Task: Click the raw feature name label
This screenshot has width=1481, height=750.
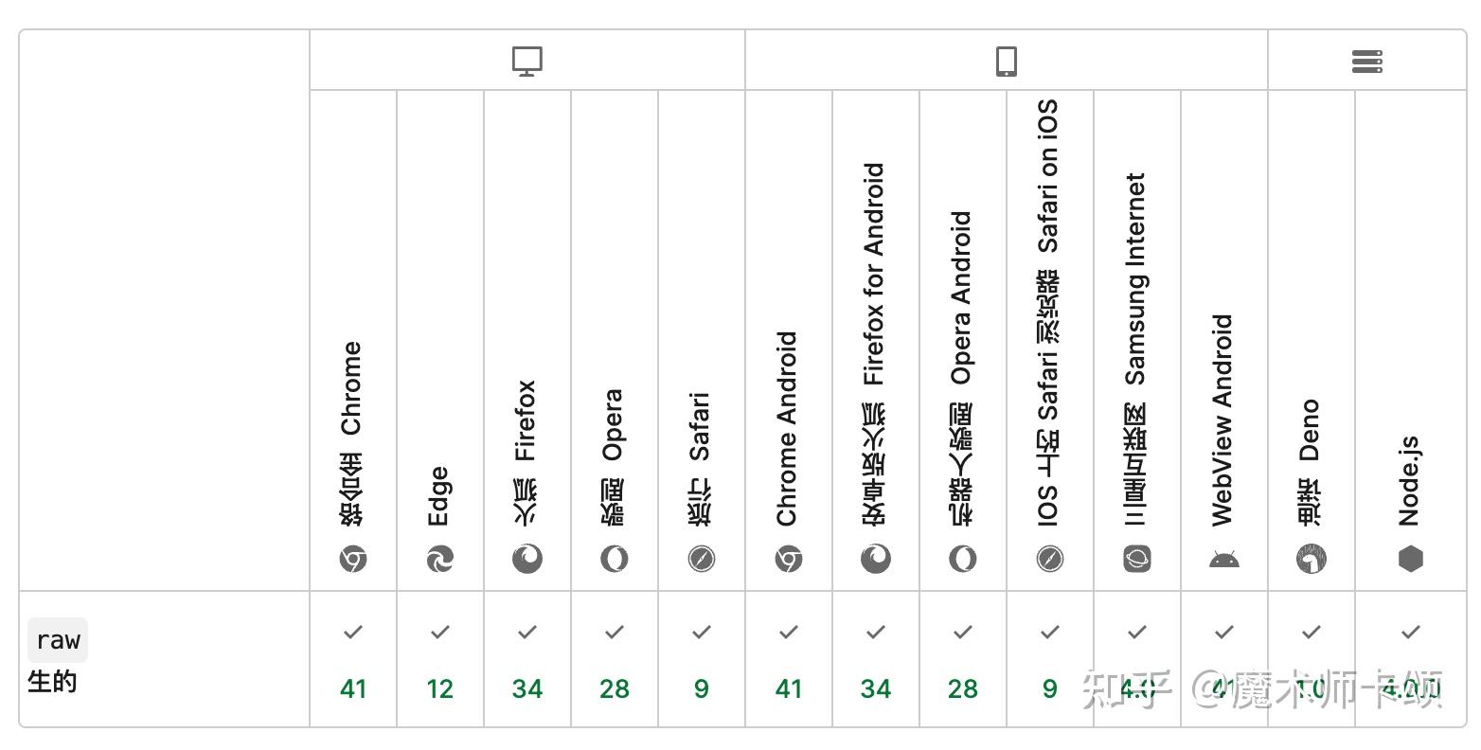Action: coord(58,640)
